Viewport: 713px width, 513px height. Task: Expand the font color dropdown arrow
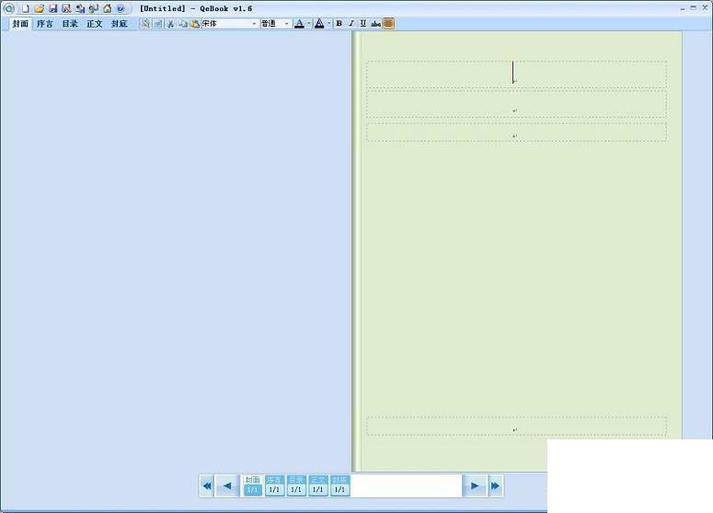click(309, 24)
